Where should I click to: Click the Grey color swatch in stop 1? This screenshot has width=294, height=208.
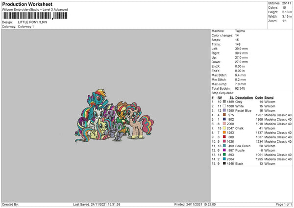point(224,102)
